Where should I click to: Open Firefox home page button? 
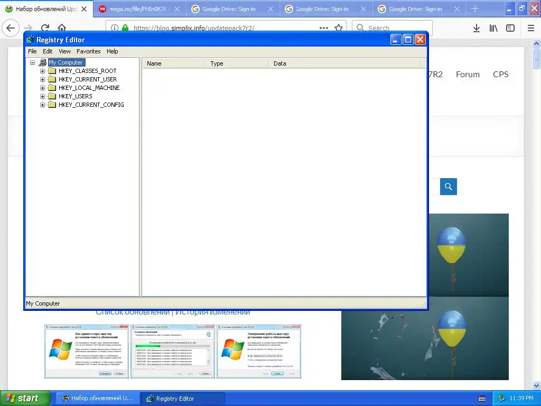[62, 28]
